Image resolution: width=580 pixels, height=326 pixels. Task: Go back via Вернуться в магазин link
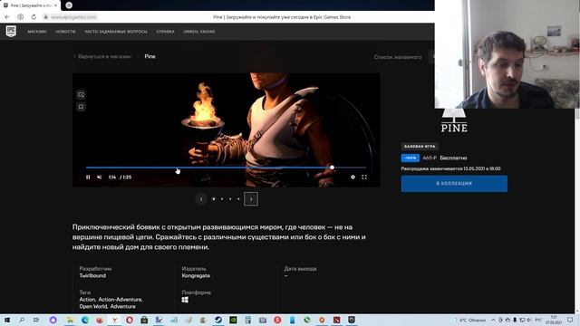click(102, 56)
